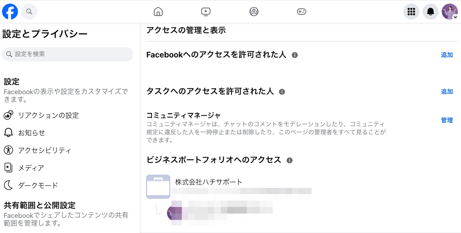Click the 株式会社ハチサポート briefcase thumbnail
Image resolution: width=461 pixels, height=233 pixels.
[158, 187]
